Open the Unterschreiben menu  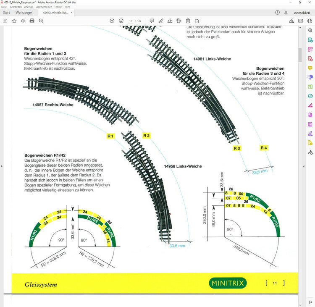coord(44,7)
